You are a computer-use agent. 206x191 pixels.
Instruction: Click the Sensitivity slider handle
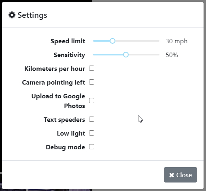[x=126, y=55]
